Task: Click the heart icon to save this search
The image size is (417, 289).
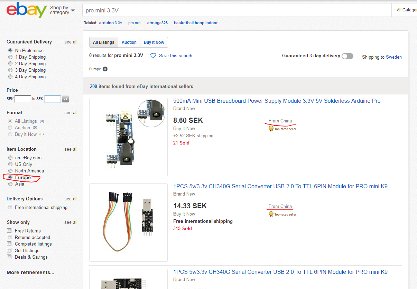Action: tap(153, 56)
